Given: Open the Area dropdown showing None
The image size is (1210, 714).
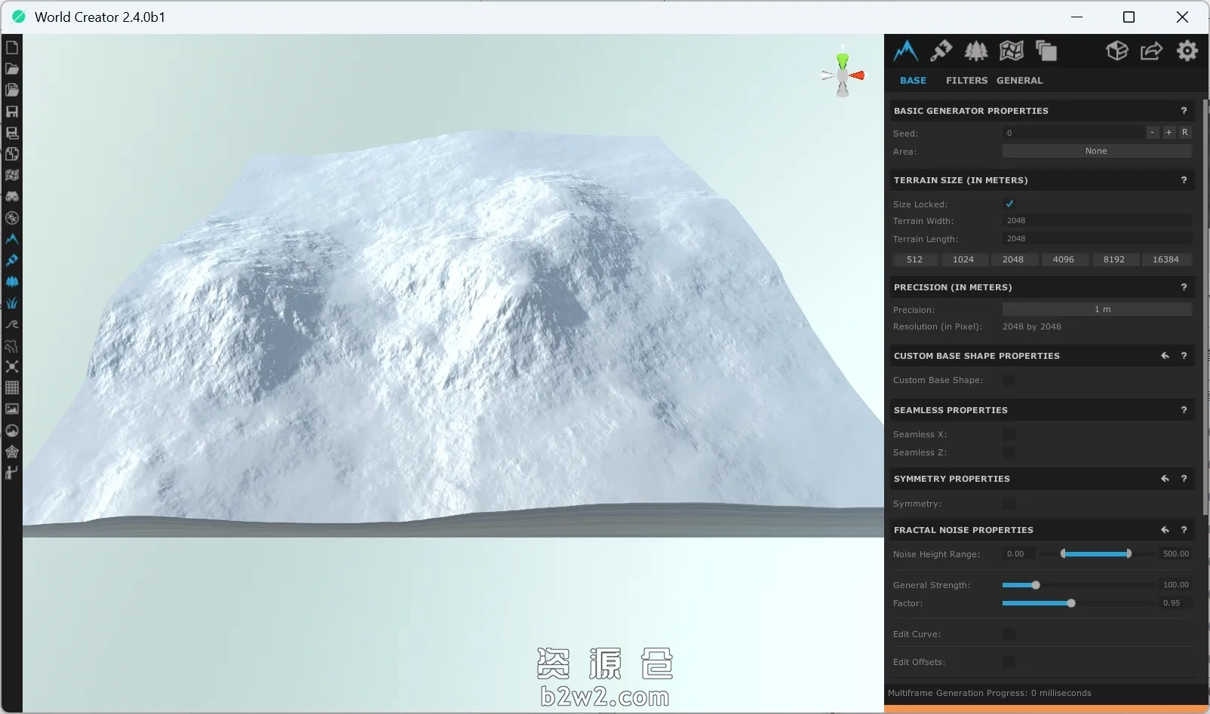Looking at the screenshot, I should click(x=1096, y=152).
